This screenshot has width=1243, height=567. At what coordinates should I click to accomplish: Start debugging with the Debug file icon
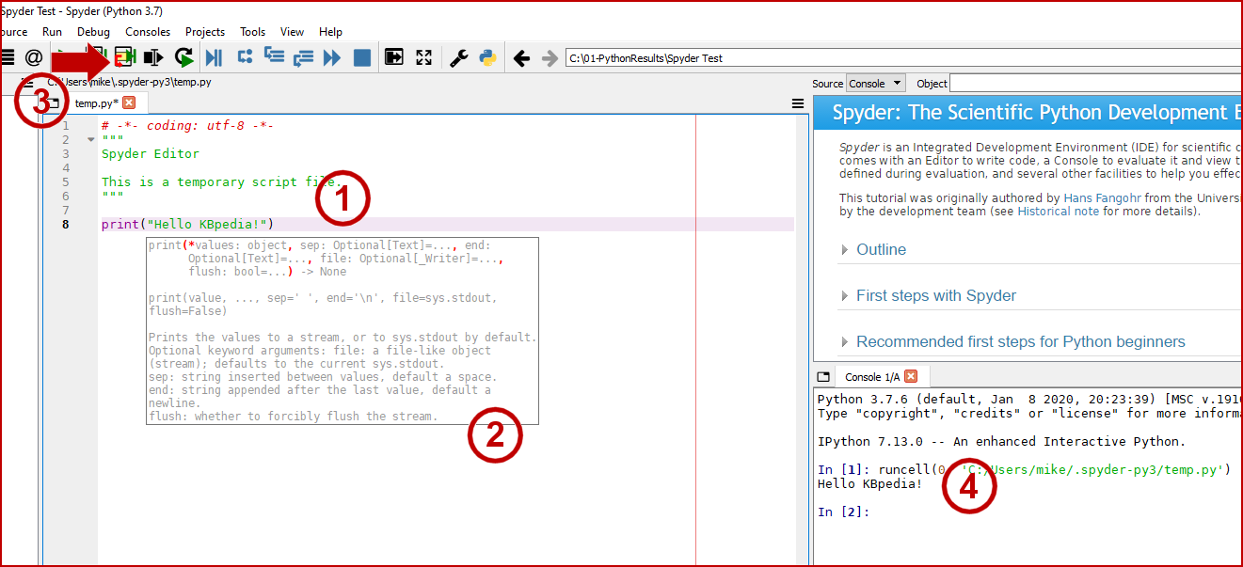(214, 57)
